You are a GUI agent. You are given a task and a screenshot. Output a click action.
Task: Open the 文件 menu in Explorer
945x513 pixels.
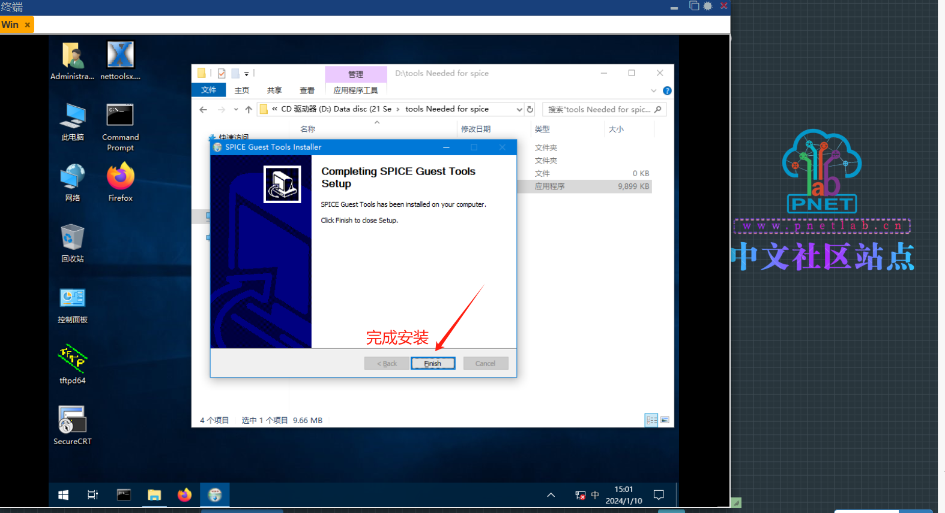pos(208,90)
